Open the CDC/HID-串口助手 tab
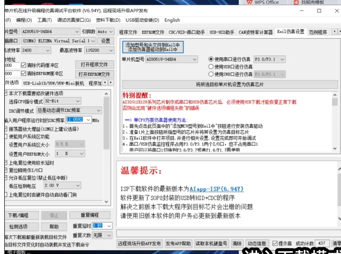The height and width of the screenshot is (254, 341). 186,32
